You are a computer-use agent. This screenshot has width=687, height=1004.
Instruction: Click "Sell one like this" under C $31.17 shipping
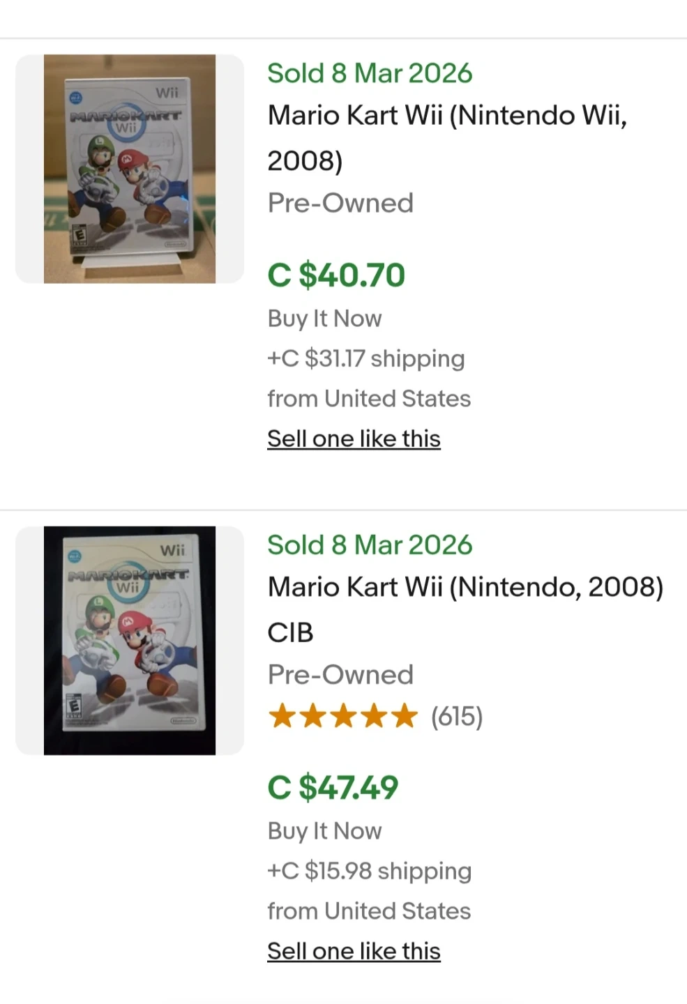coord(354,439)
